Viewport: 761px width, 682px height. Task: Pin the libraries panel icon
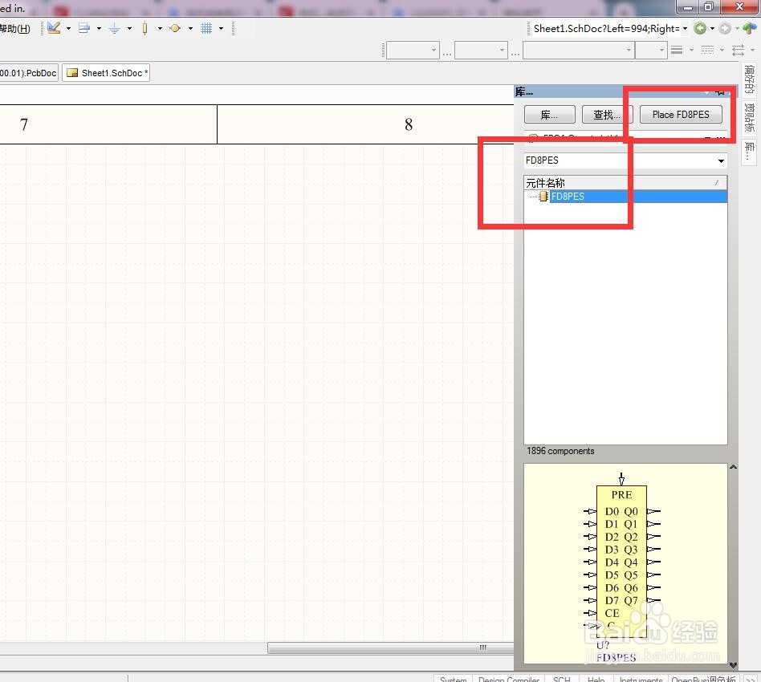(720, 91)
